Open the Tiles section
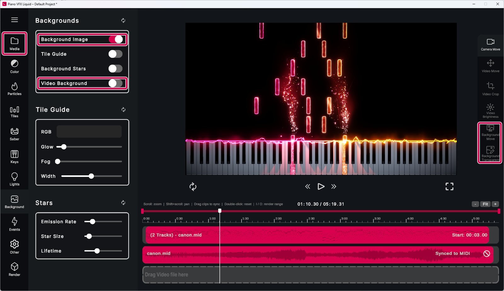 point(14,112)
